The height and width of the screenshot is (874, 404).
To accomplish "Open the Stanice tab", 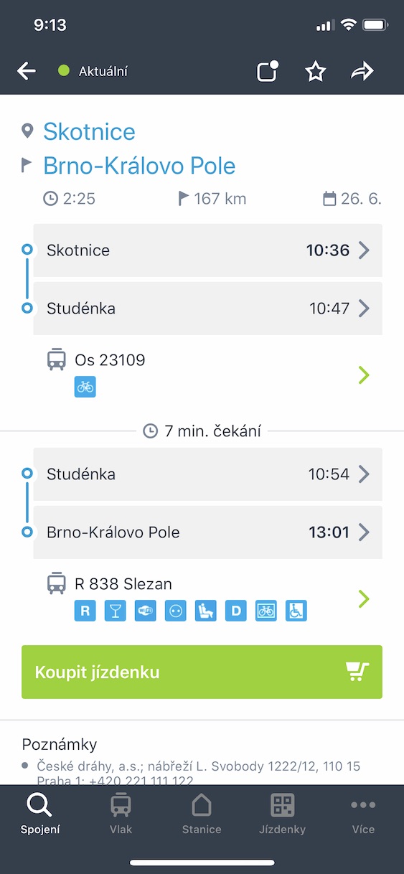I will pos(202,814).
